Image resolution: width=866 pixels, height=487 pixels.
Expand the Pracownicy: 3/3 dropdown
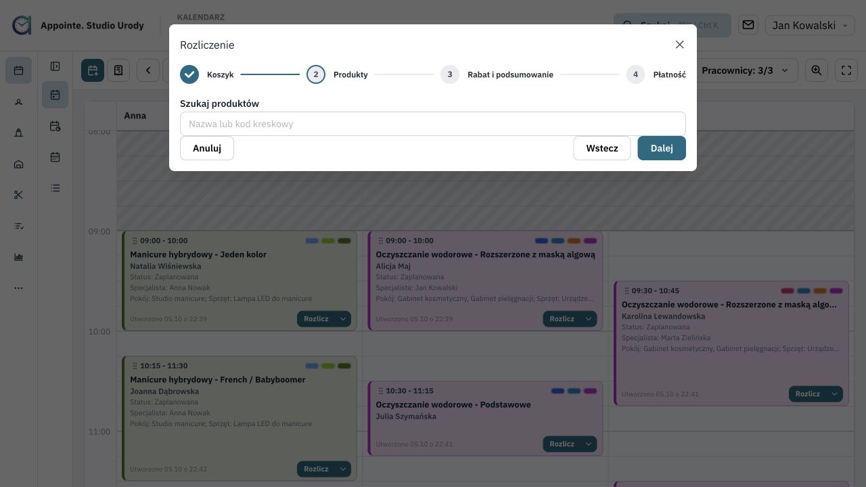coord(746,70)
